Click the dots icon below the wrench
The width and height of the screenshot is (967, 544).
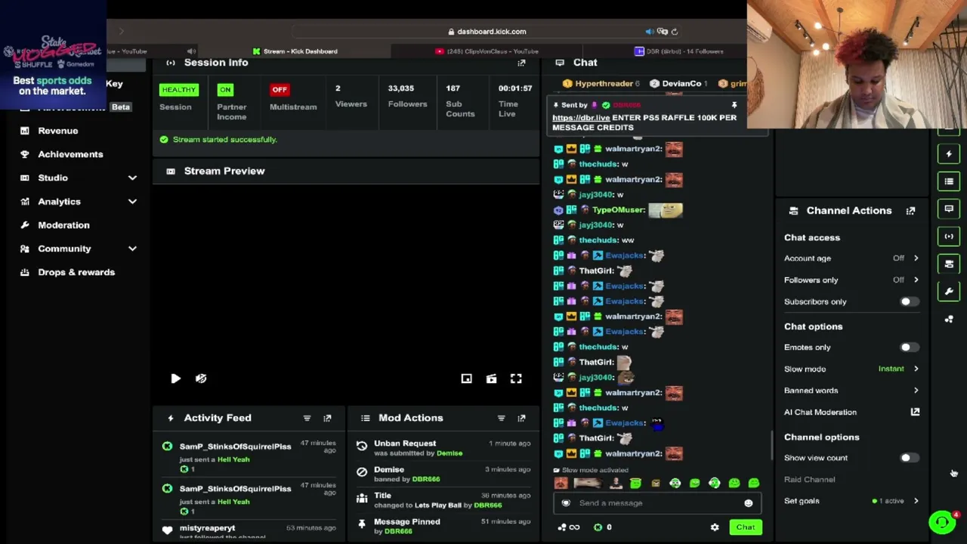949,320
